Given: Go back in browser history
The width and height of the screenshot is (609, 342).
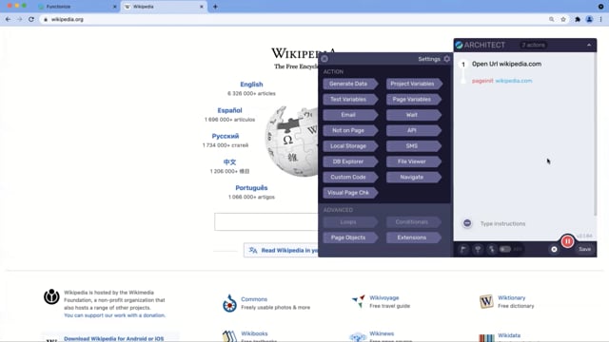Looking at the screenshot, I should pos(9,19).
